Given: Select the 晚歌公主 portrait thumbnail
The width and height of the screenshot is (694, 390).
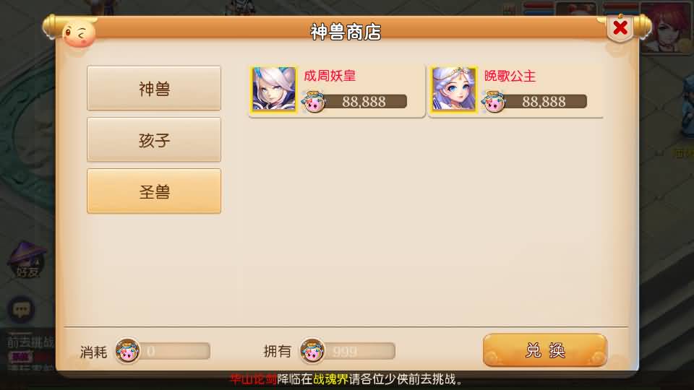Looking at the screenshot, I should (454, 90).
